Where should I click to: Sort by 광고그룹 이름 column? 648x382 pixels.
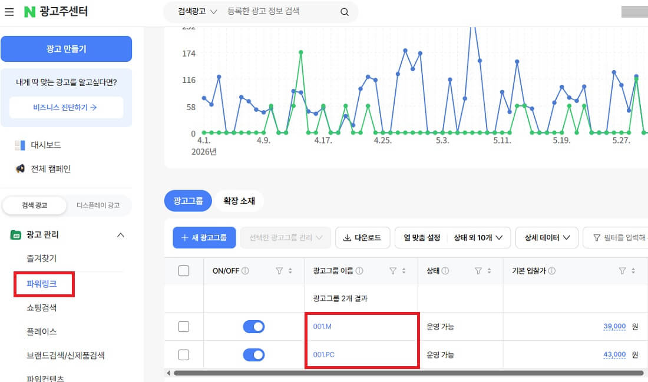coord(404,271)
